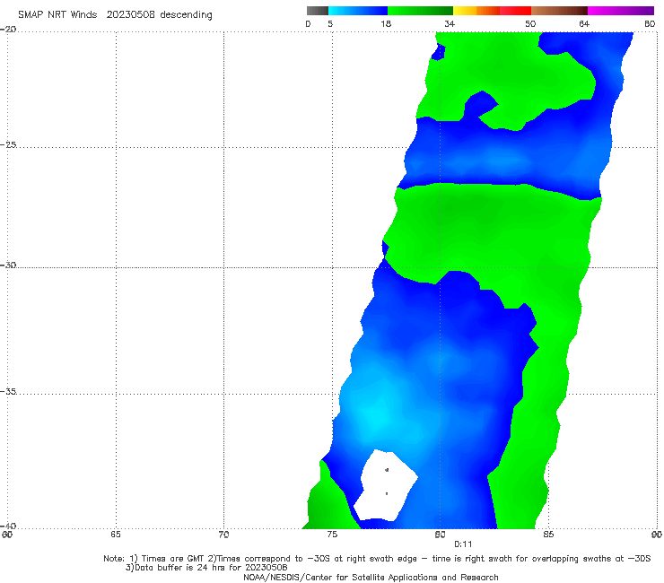Screen dimensions: 664x583
Task: Click the green segment of the wind color bar
Action: pyautogui.click(x=420, y=11)
